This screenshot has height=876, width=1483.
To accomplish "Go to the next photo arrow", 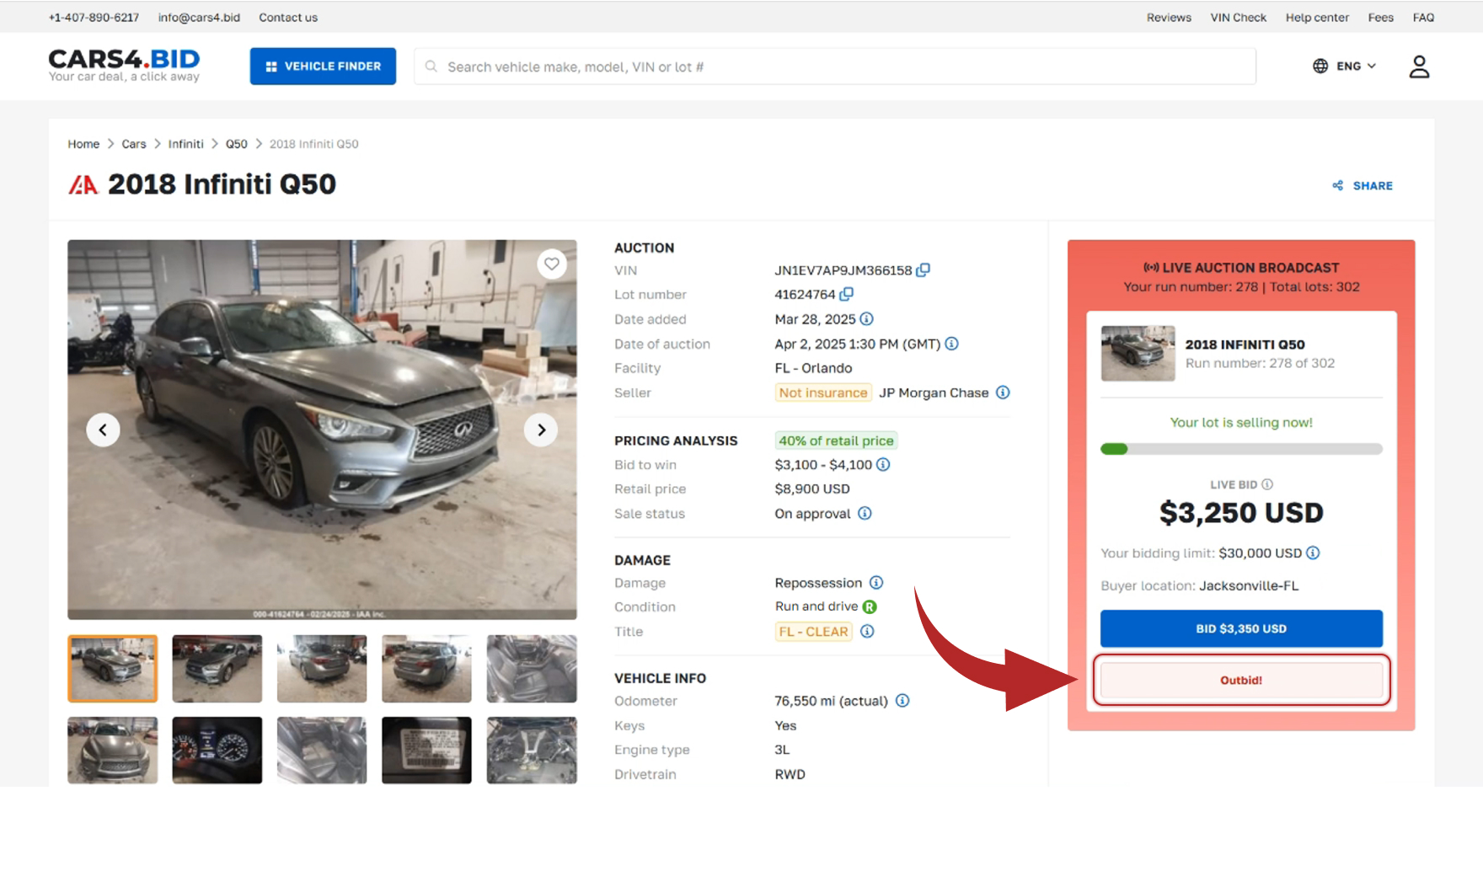I will click(x=541, y=430).
